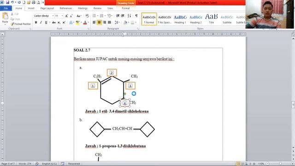
Task: Grow the font size
Action: pyautogui.click(x=66, y=16)
